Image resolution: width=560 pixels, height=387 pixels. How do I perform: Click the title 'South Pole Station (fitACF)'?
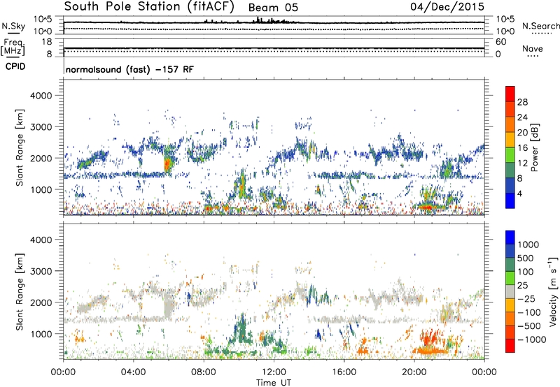pyautogui.click(x=149, y=7)
